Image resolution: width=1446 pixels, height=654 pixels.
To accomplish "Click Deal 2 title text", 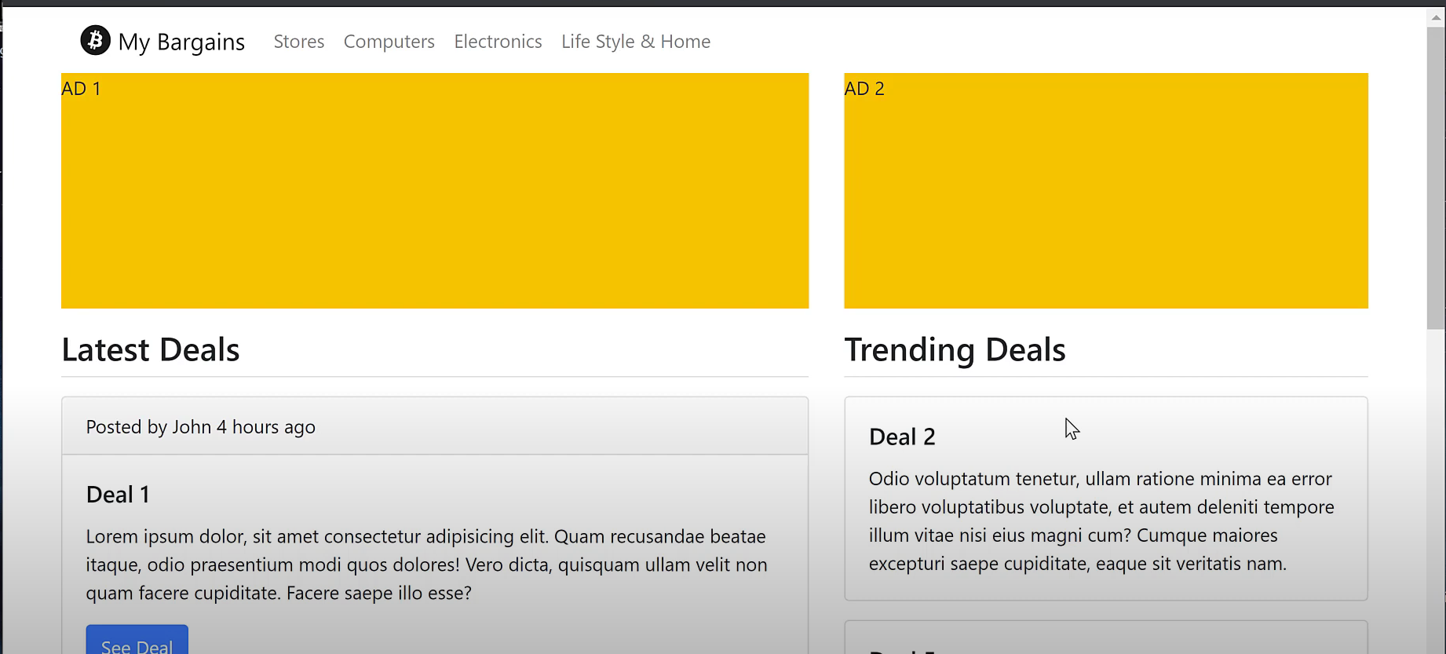I will pyautogui.click(x=901, y=436).
